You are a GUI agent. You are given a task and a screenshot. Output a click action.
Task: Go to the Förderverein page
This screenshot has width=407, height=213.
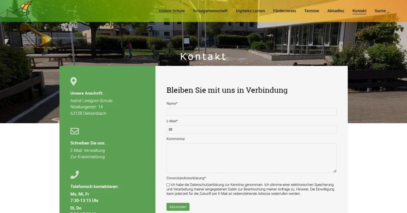pos(284,11)
